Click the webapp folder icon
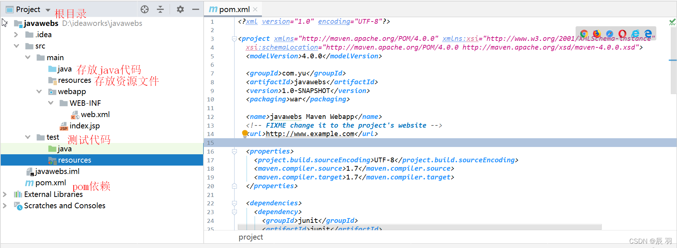This screenshot has height=248, width=677. pyautogui.click(x=52, y=92)
